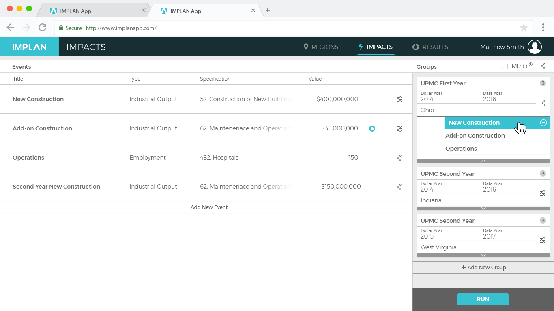Expand the Indiana UPMC Second Year group

pyautogui.click(x=483, y=208)
